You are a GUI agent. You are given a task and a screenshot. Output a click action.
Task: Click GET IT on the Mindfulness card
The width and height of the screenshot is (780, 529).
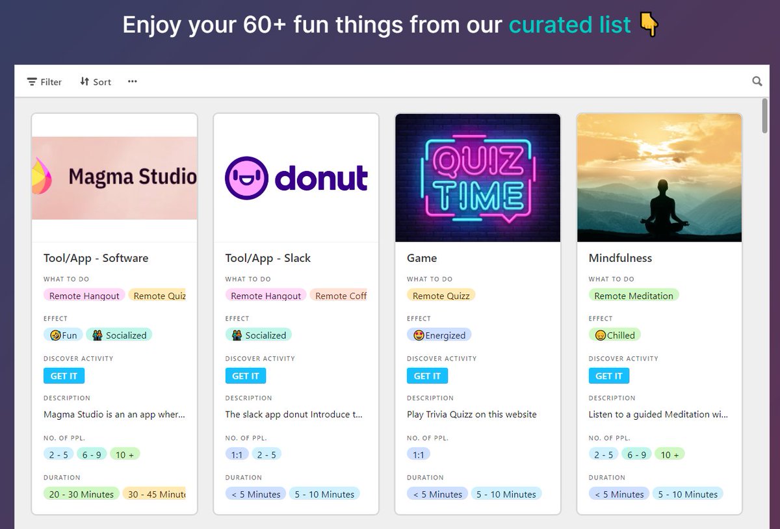point(609,376)
